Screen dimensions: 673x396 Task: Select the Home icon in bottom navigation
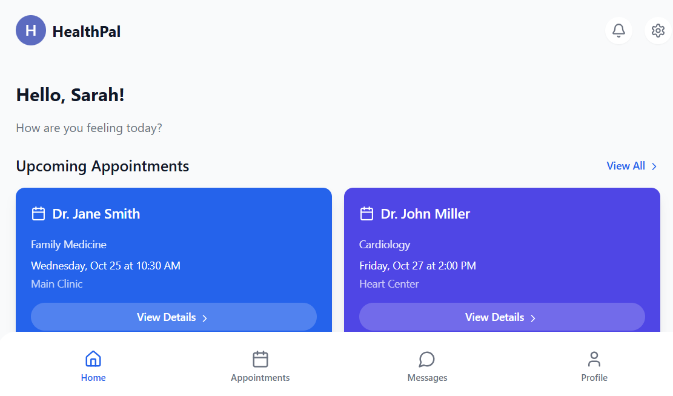[x=93, y=358]
